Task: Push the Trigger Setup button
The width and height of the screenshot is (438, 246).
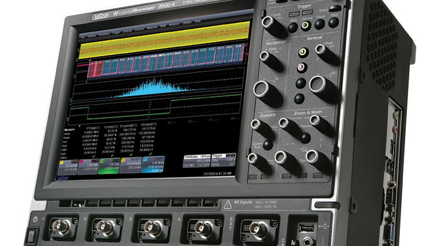Action: point(334,8)
